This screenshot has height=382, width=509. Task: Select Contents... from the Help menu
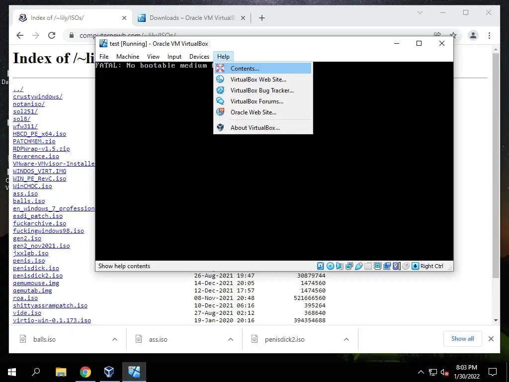coord(263,68)
